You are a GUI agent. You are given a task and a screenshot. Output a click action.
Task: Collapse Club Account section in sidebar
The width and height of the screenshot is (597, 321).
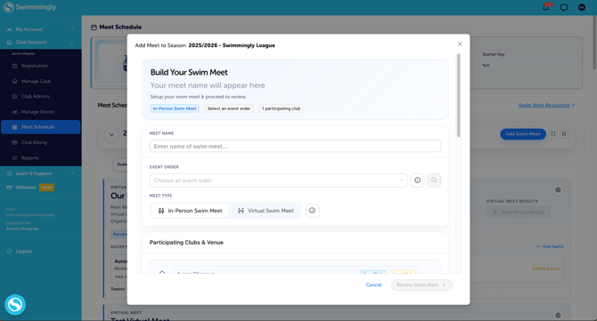pyautogui.click(x=40, y=42)
